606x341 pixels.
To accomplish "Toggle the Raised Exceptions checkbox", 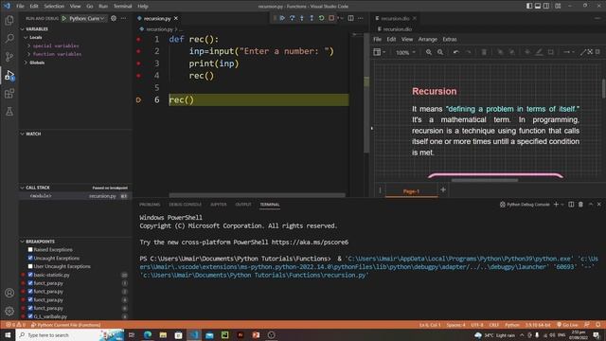I will (x=30, y=250).
